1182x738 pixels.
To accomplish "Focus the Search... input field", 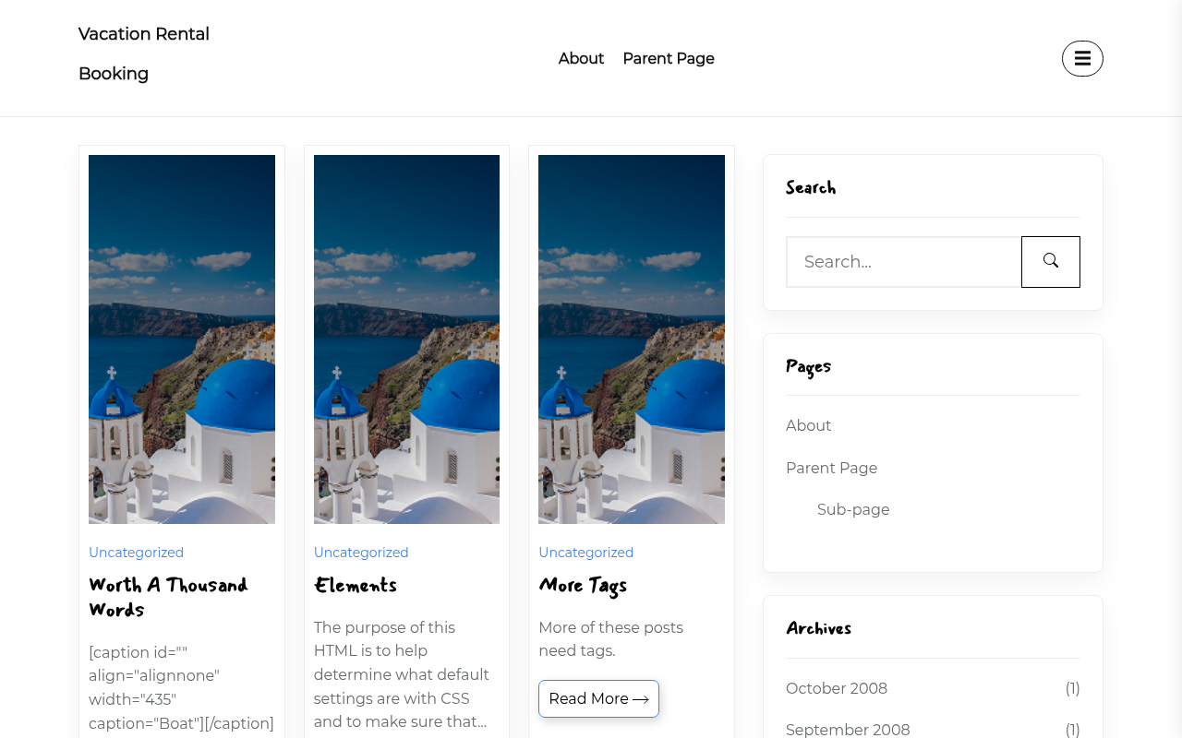I will tap(904, 262).
